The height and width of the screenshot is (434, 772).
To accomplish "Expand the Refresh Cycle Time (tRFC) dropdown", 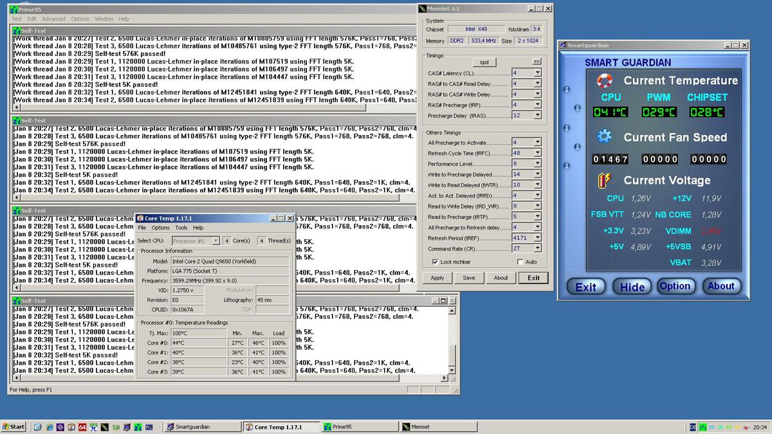I will tap(537, 153).
